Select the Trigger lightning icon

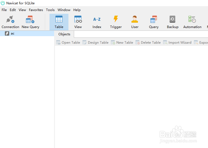click(116, 22)
